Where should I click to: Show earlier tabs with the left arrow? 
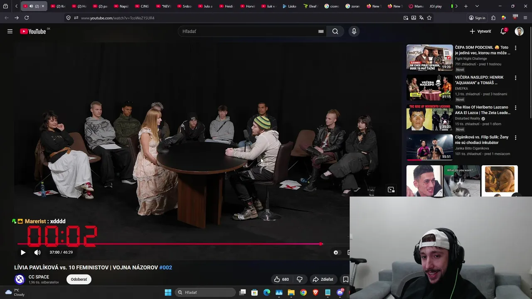pos(16,6)
